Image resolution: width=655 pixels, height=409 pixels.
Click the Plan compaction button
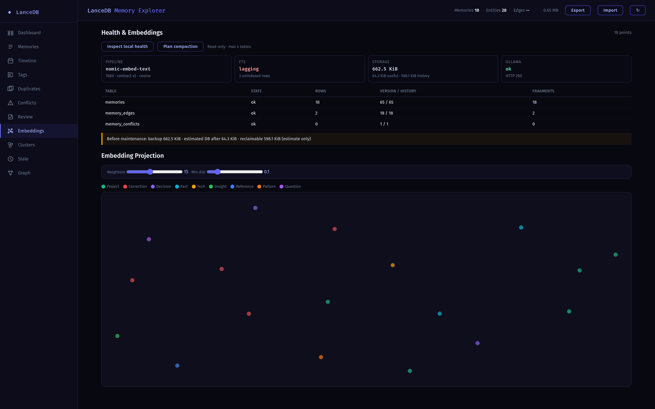(x=180, y=46)
